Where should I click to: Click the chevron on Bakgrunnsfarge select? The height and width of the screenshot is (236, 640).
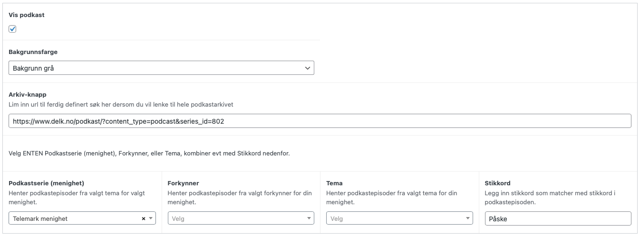click(x=307, y=69)
